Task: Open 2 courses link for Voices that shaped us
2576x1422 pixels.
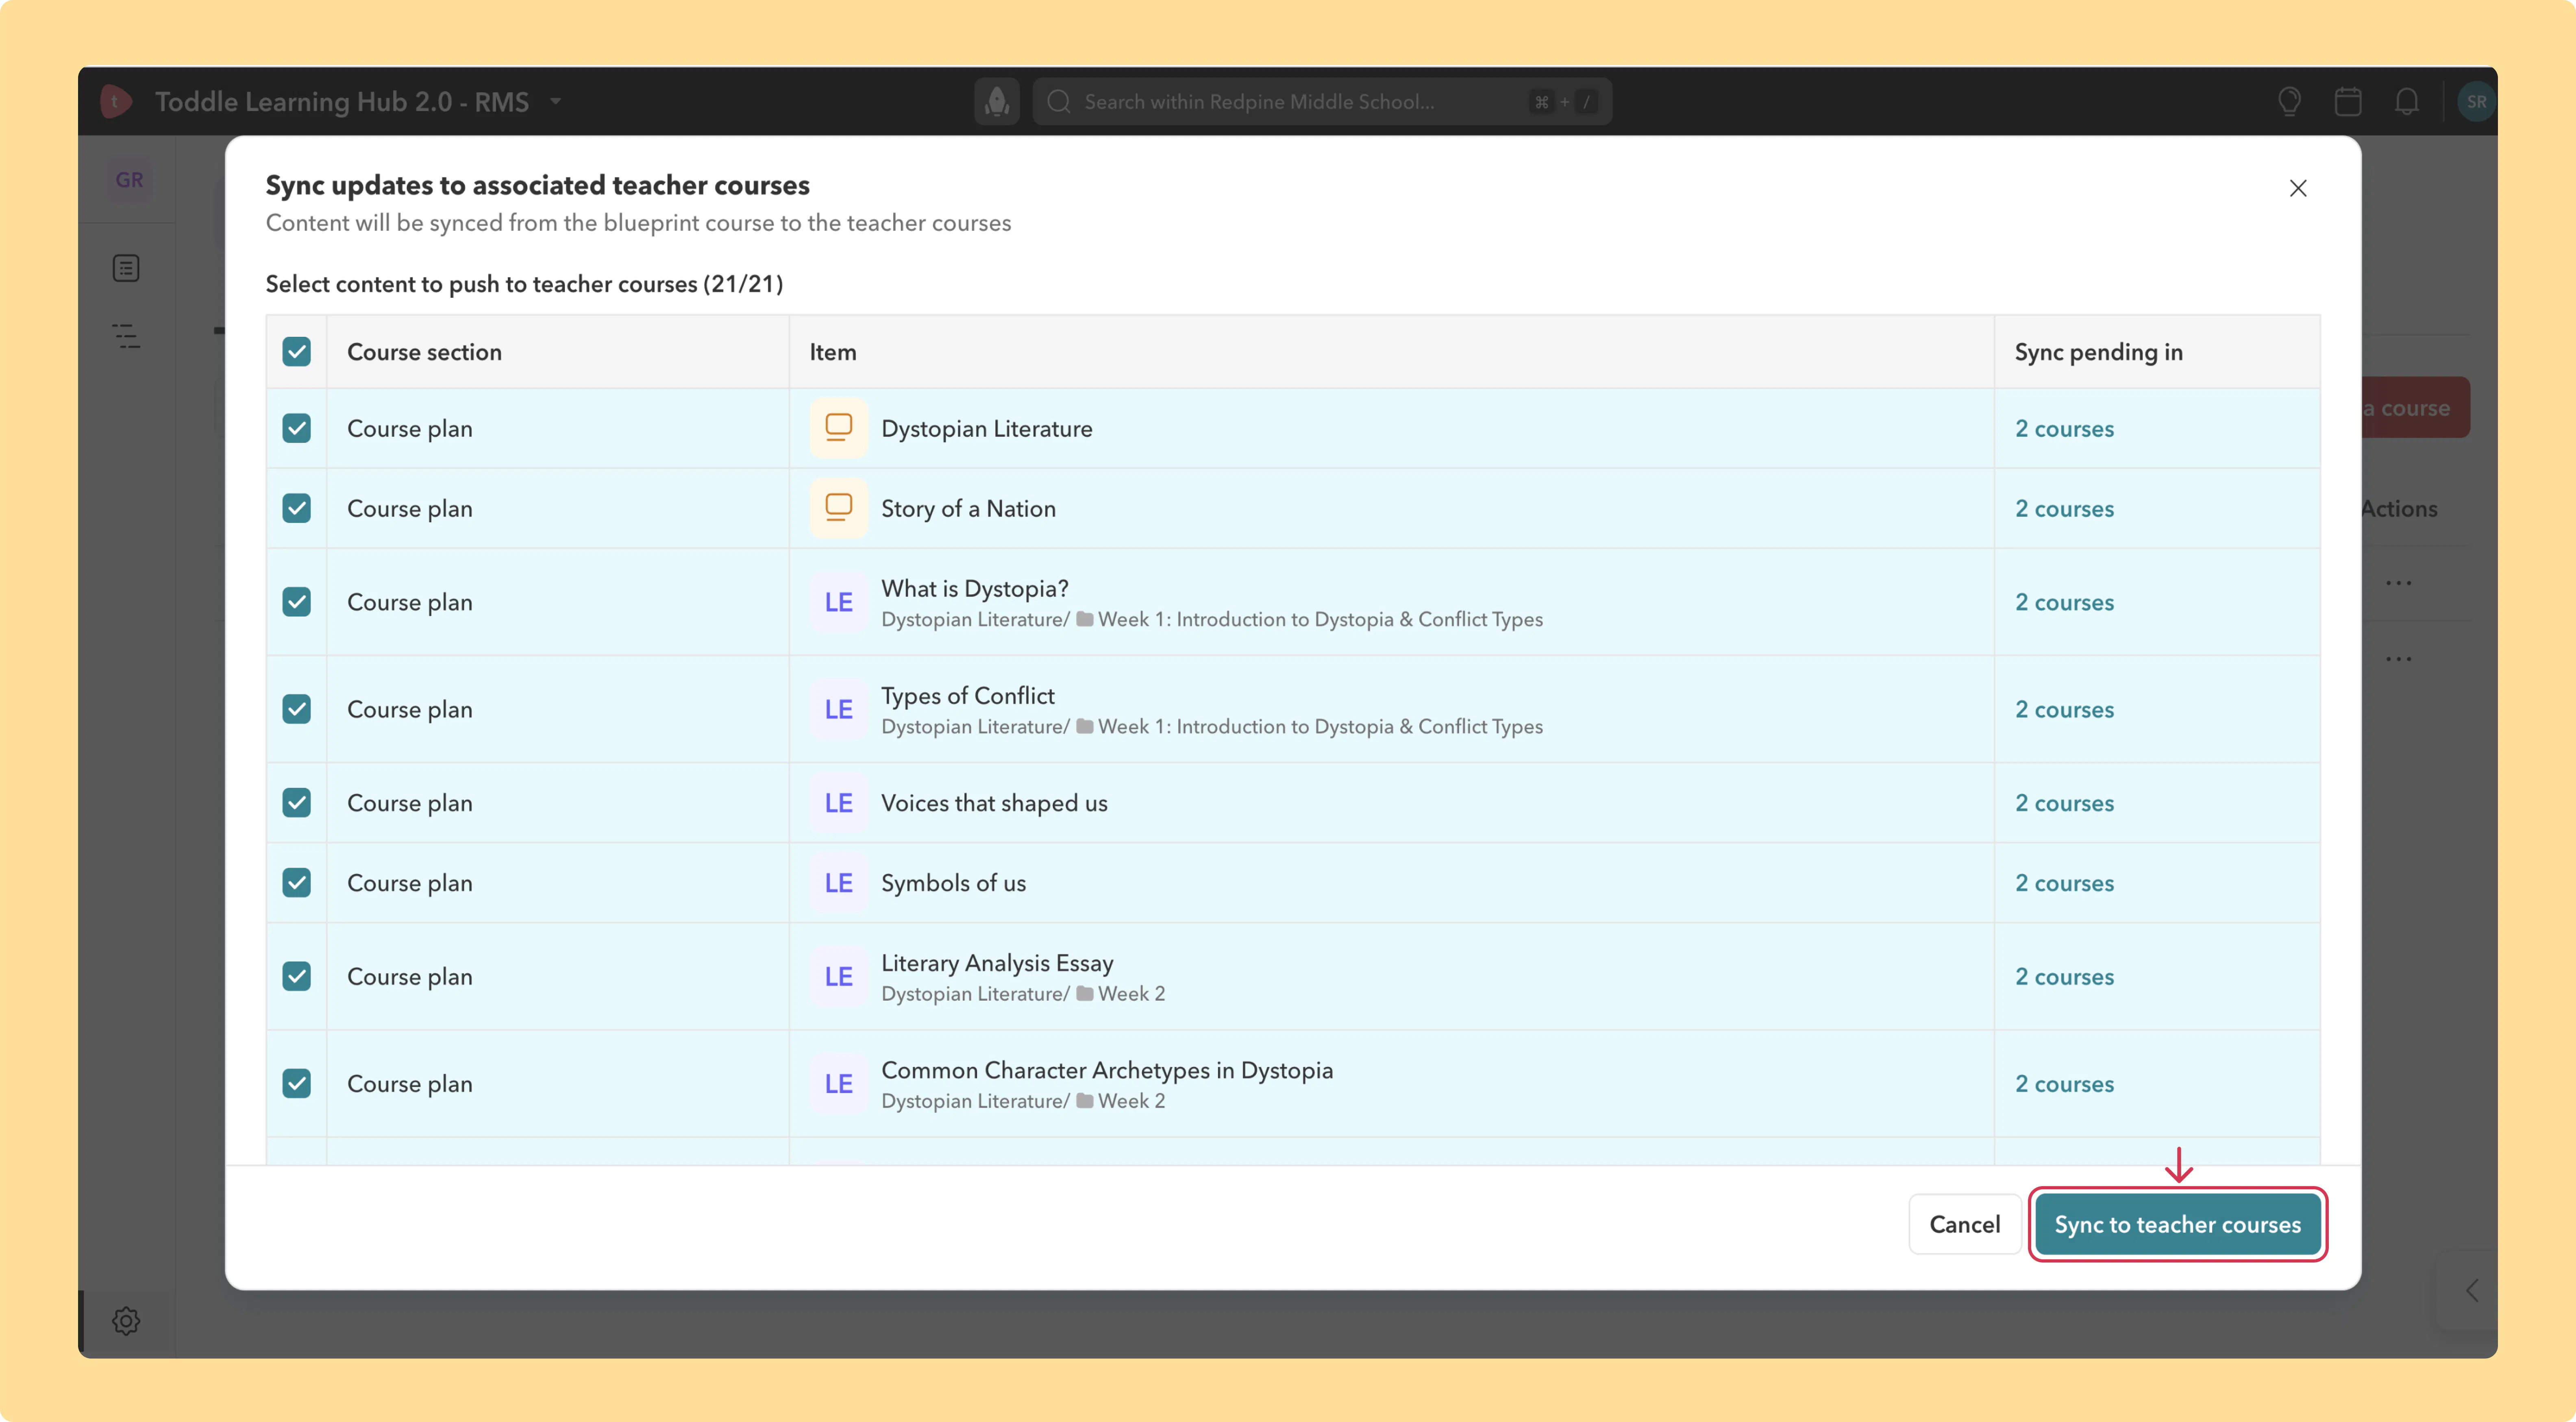Action: [2064, 804]
